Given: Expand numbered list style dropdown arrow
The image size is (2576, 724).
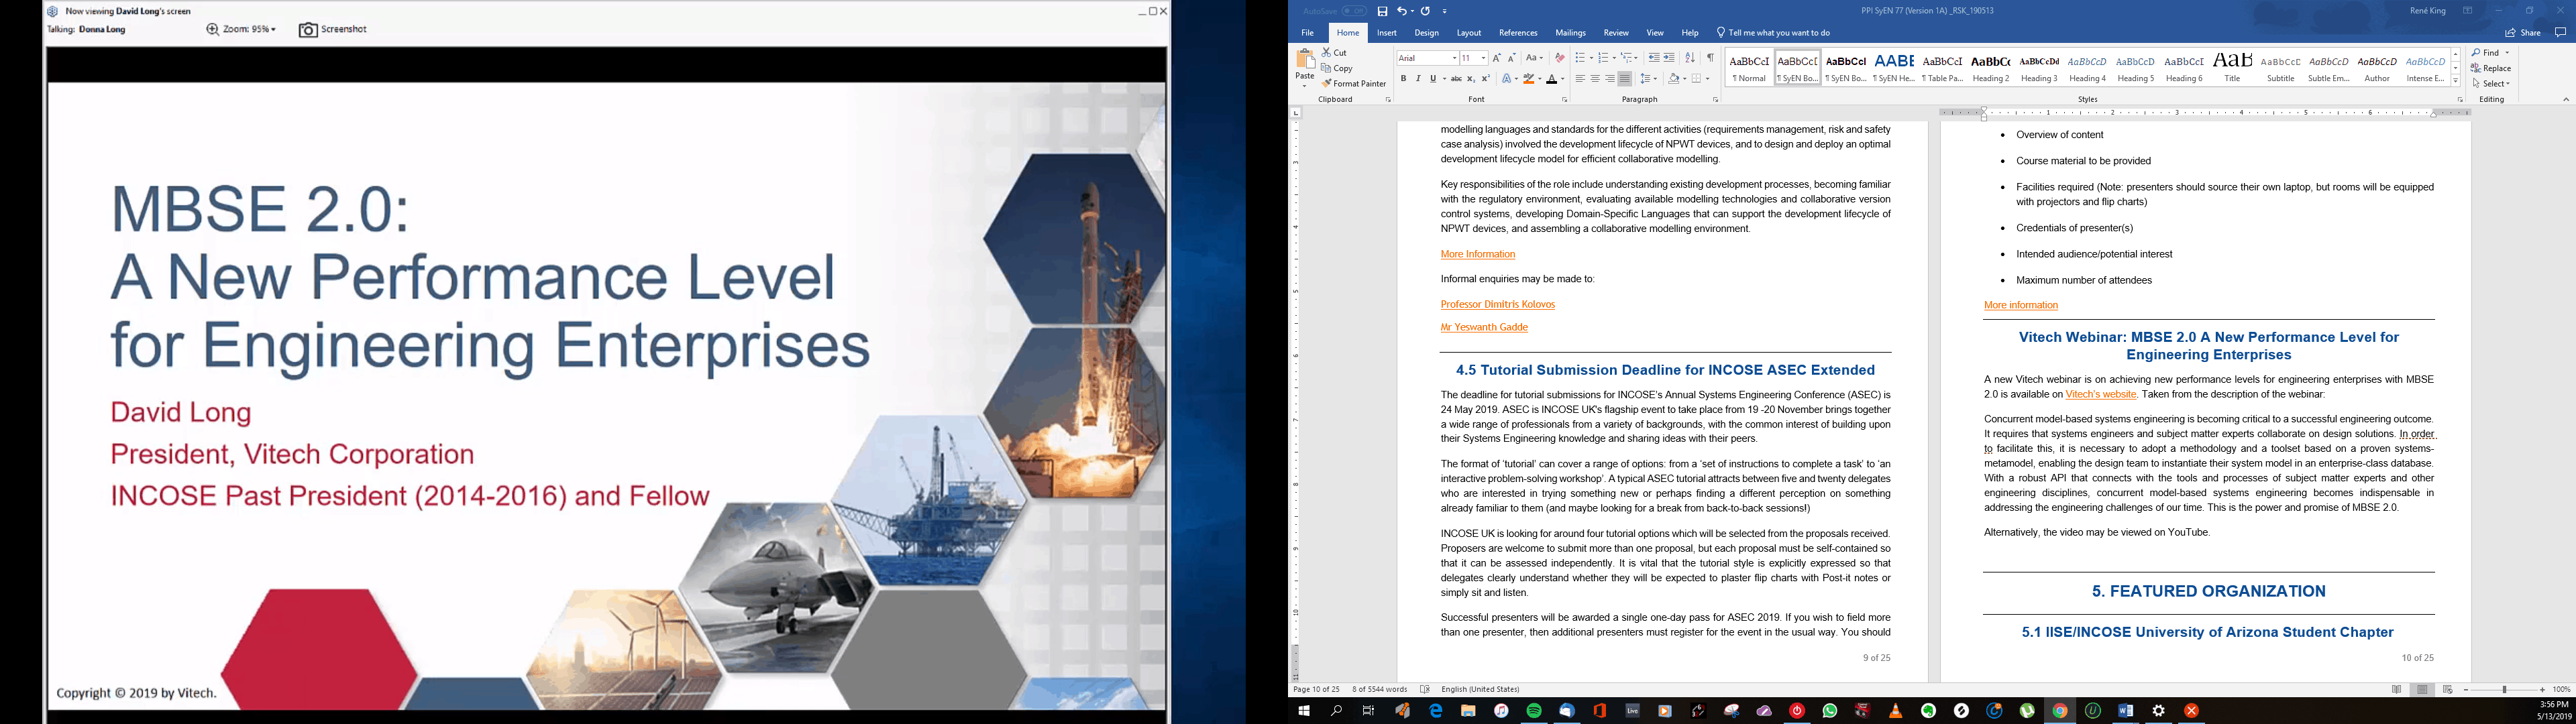Looking at the screenshot, I should pos(1614,58).
